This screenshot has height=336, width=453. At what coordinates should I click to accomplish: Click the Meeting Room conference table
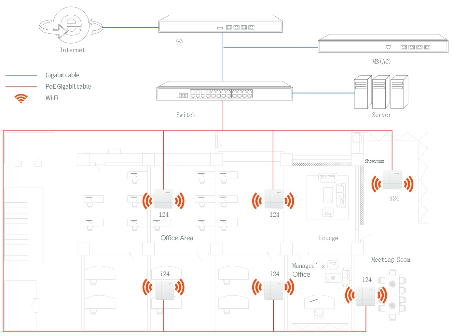[392, 295]
